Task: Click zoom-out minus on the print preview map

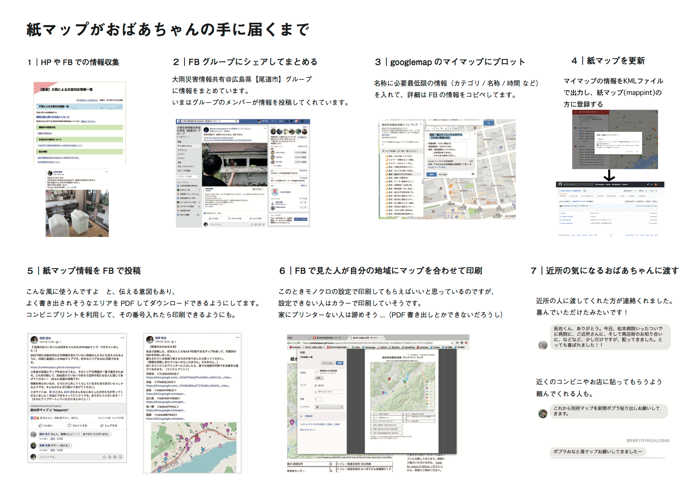Action: tap(372, 367)
